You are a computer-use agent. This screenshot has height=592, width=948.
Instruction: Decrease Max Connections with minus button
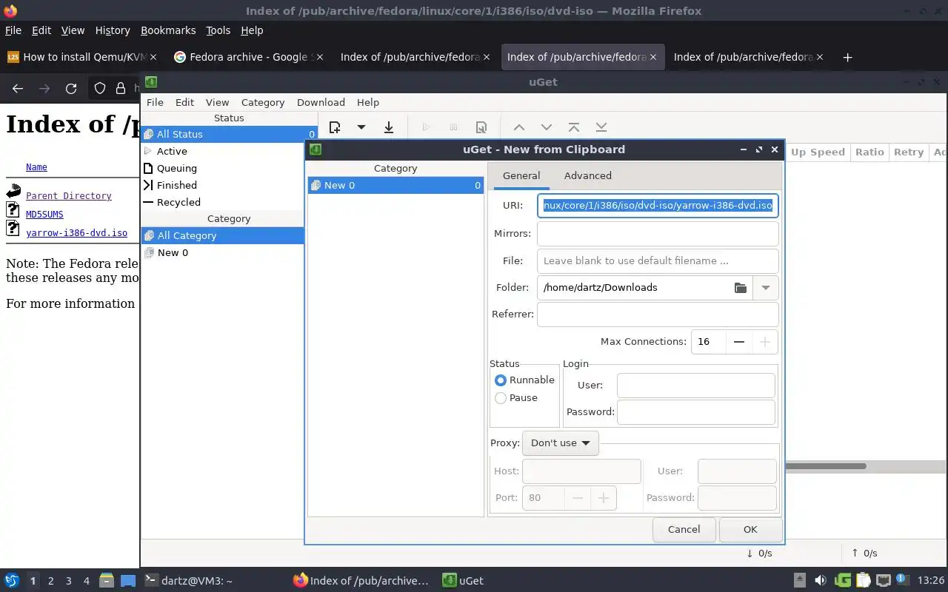tap(739, 342)
